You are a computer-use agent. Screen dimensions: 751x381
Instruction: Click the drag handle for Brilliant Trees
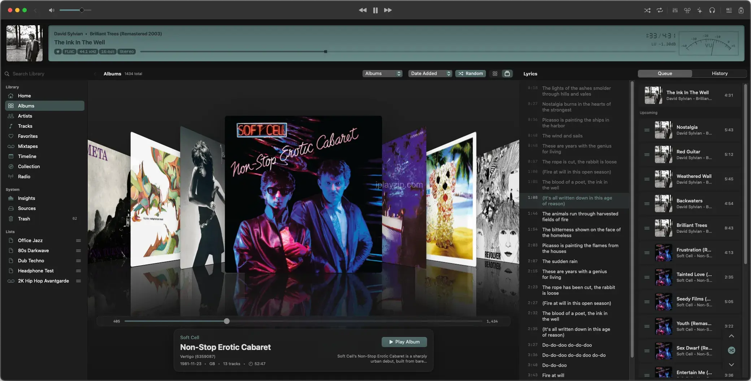pos(647,228)
